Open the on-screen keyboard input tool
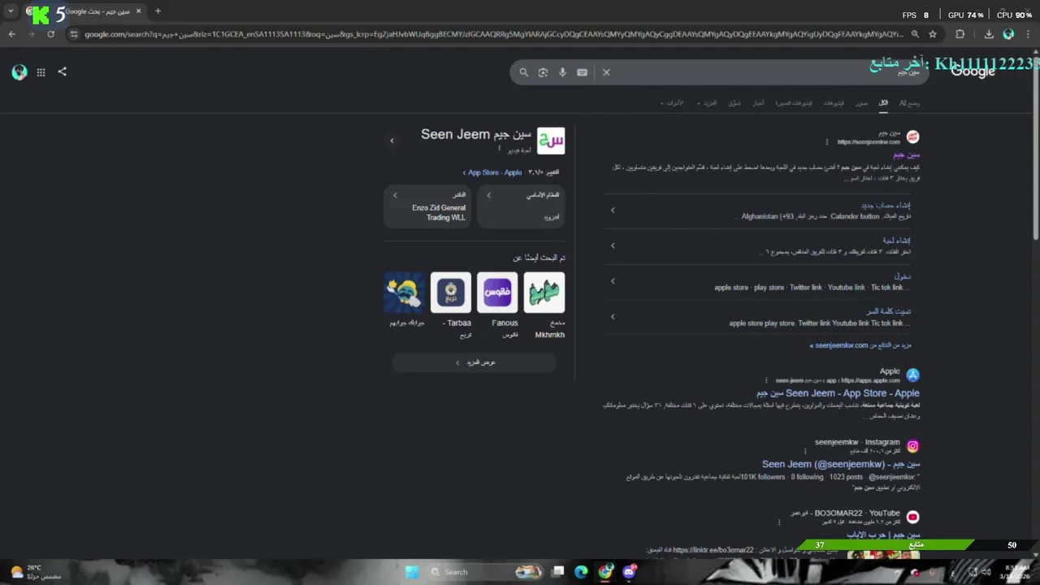1040x585 pixels. (x=582, y=72)
